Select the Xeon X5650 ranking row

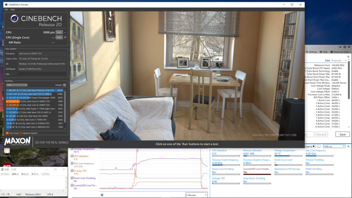(x=35, y=116)
